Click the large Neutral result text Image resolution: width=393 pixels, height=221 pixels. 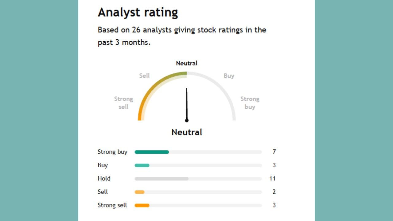click(187, 132)
